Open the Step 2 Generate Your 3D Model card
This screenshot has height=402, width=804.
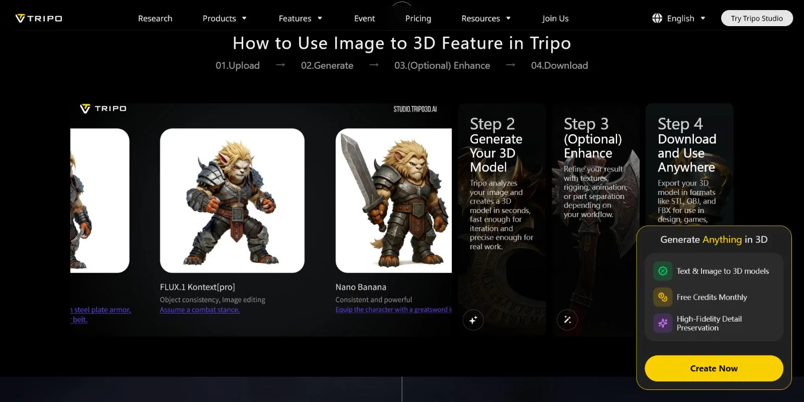click(x=501, y=220)
